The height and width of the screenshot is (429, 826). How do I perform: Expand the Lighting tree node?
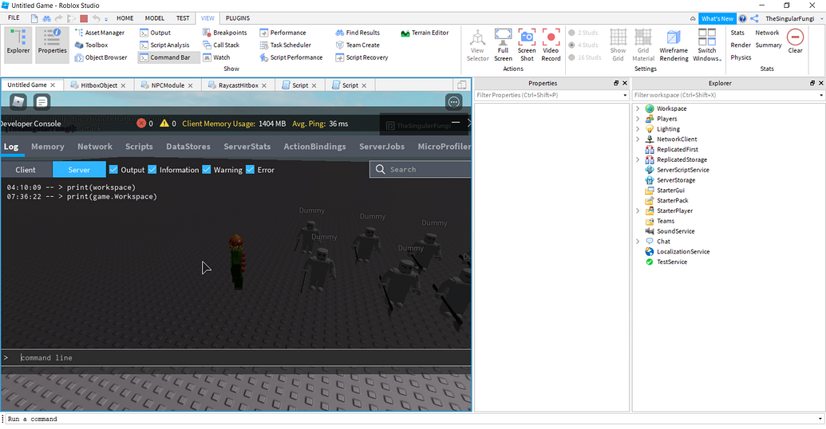point(638,129)
